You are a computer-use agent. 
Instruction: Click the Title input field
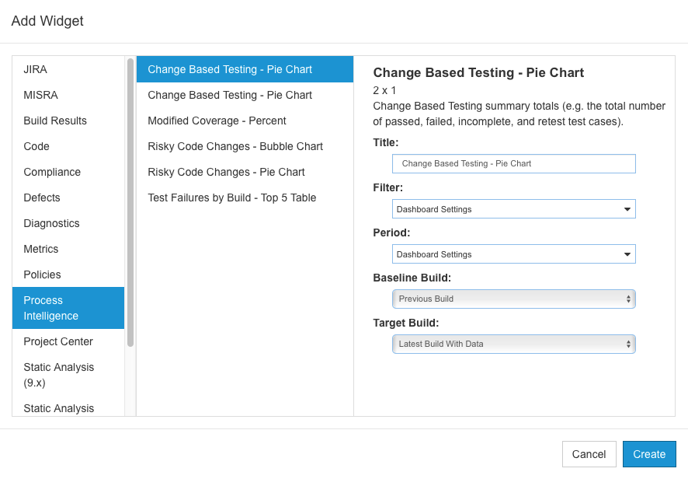click(514, 163)
